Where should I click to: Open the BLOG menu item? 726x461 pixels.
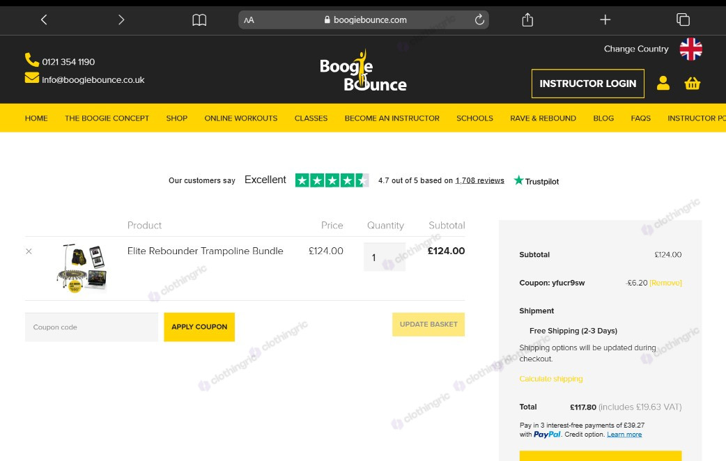(x=603, y=118)
